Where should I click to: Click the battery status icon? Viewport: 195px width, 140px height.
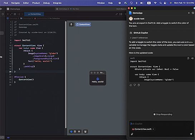point(142,3)
